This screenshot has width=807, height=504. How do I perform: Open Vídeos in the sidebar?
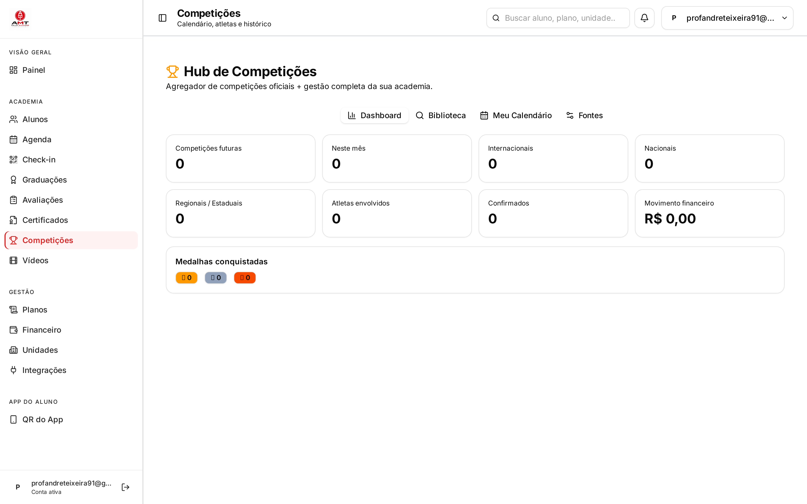(x=71, y=260)
